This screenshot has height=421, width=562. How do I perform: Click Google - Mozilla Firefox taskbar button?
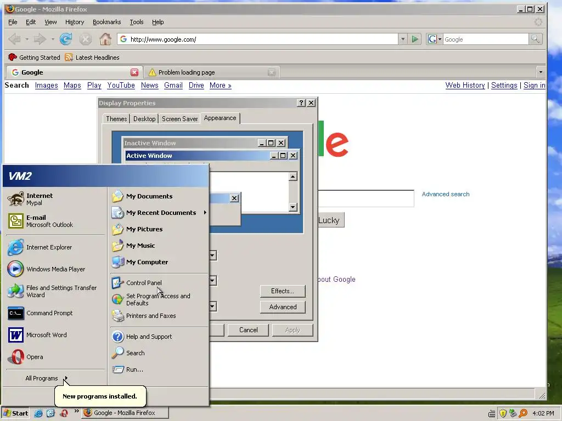(125, 413)
